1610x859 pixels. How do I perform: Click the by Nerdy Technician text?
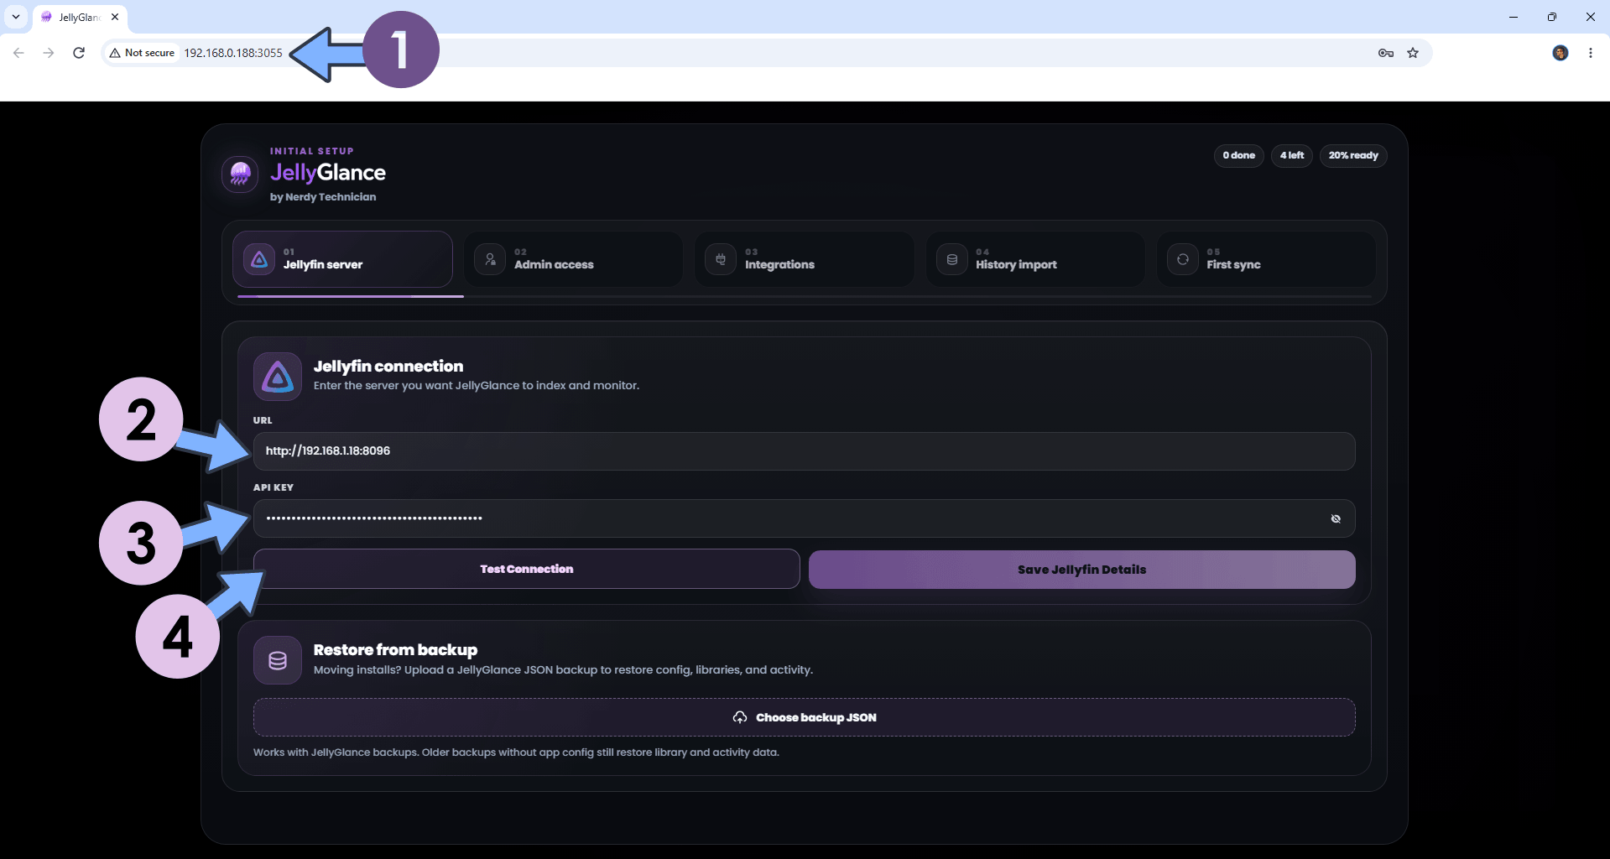tap(323, 197)
